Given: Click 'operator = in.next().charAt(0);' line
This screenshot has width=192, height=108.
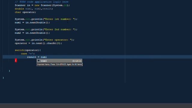Looking at the screenshot, I should pyautogui.click(x=38, y=43).
